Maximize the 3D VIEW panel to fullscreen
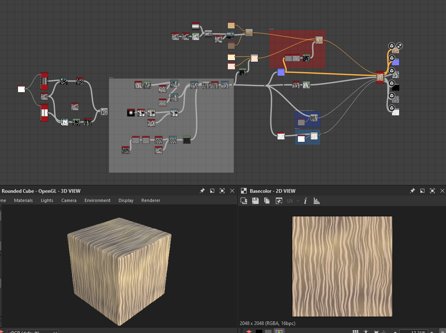Screen dimensions: 446x333 pos(222,191)
